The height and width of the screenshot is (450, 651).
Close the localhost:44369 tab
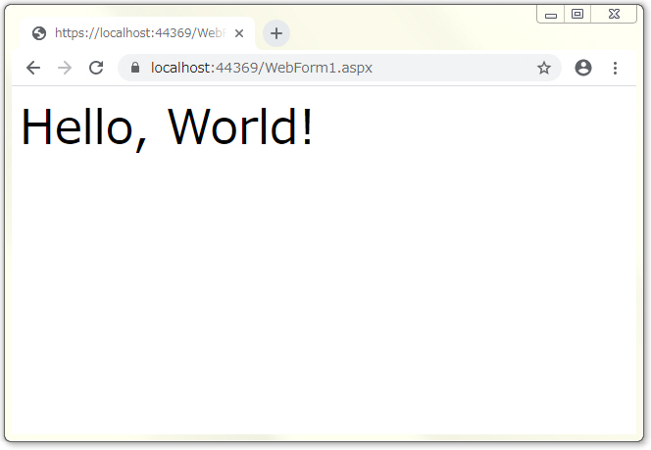[x=239, y=33]
